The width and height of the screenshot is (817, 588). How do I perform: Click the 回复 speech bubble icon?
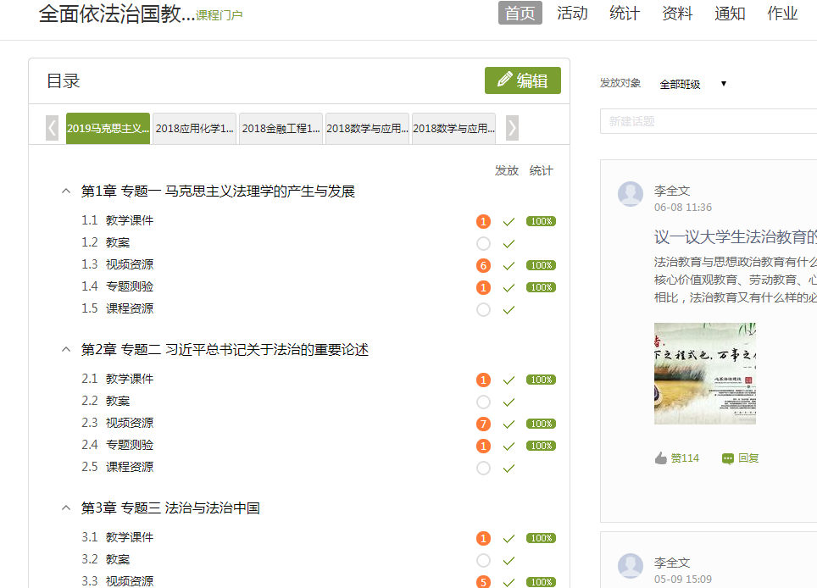[x=727, y=458]
